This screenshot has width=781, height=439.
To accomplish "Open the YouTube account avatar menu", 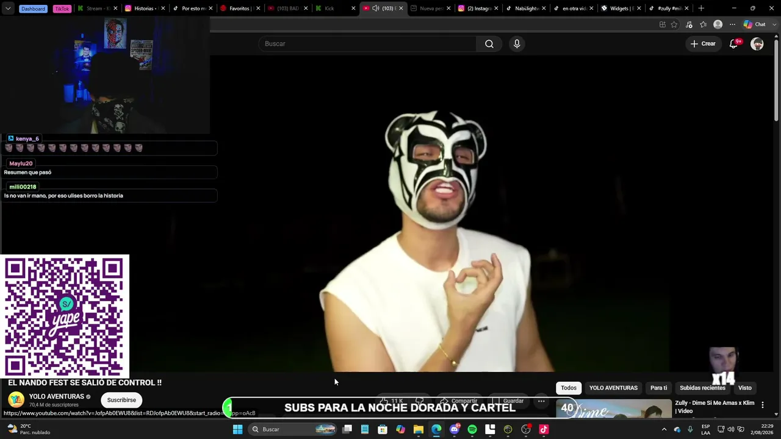I will 757,44.
